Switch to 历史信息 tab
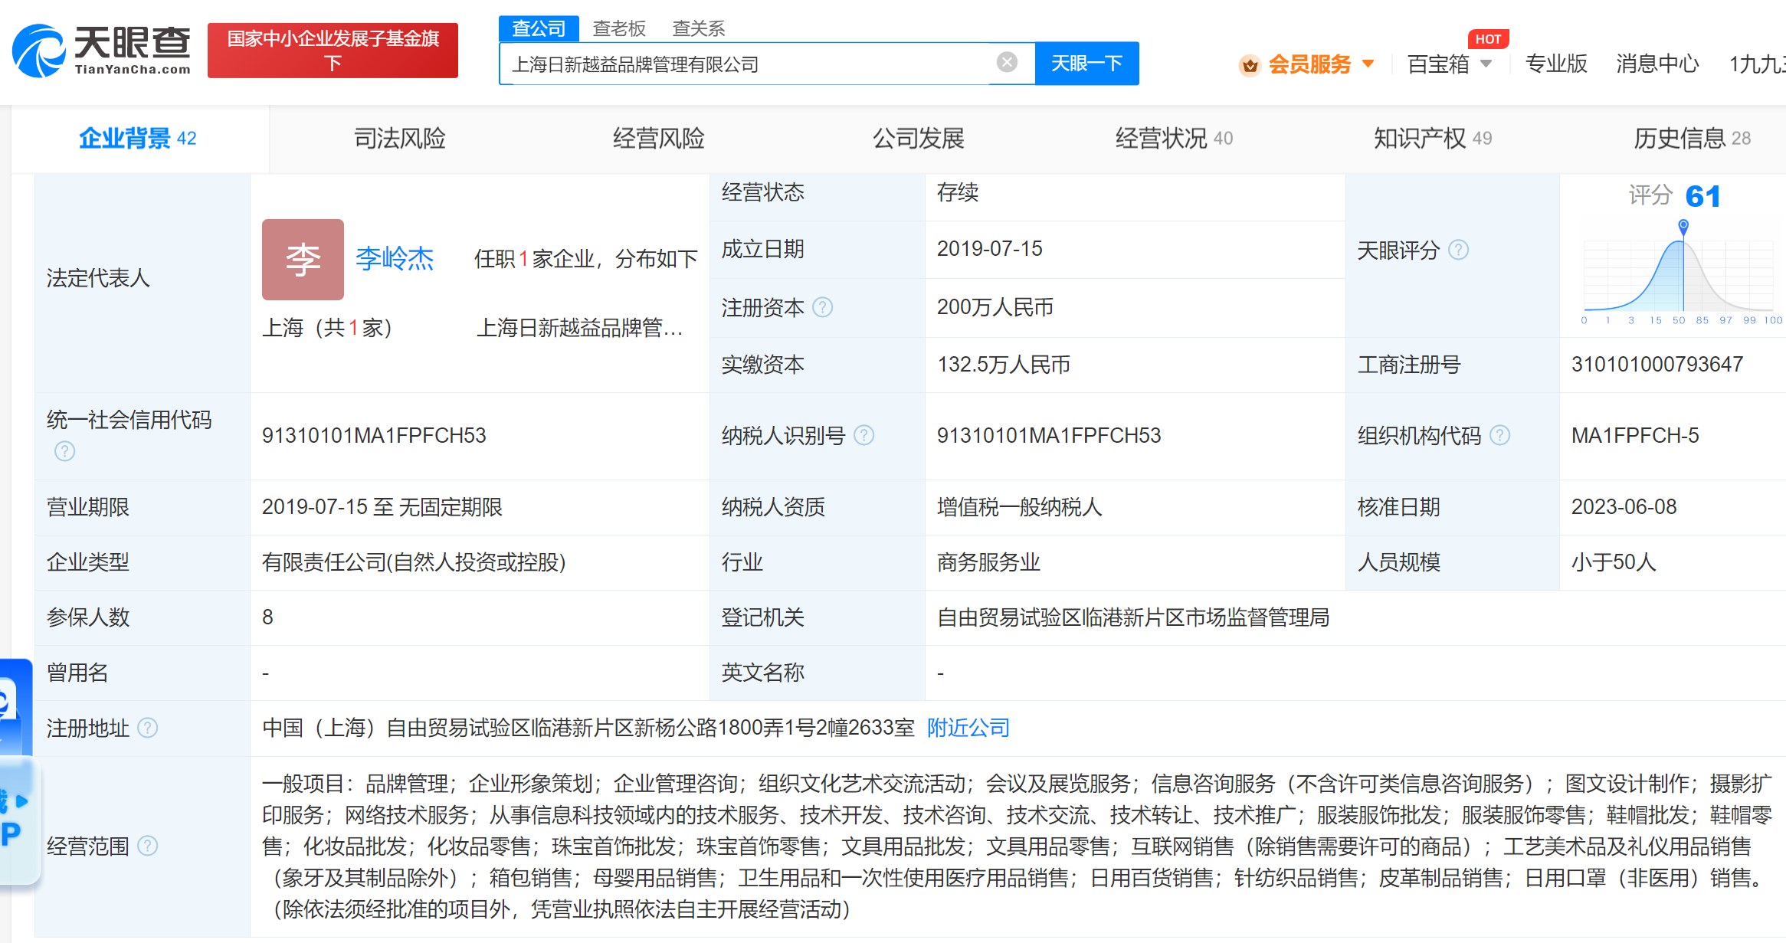1786x943 pixels. 1692,138
